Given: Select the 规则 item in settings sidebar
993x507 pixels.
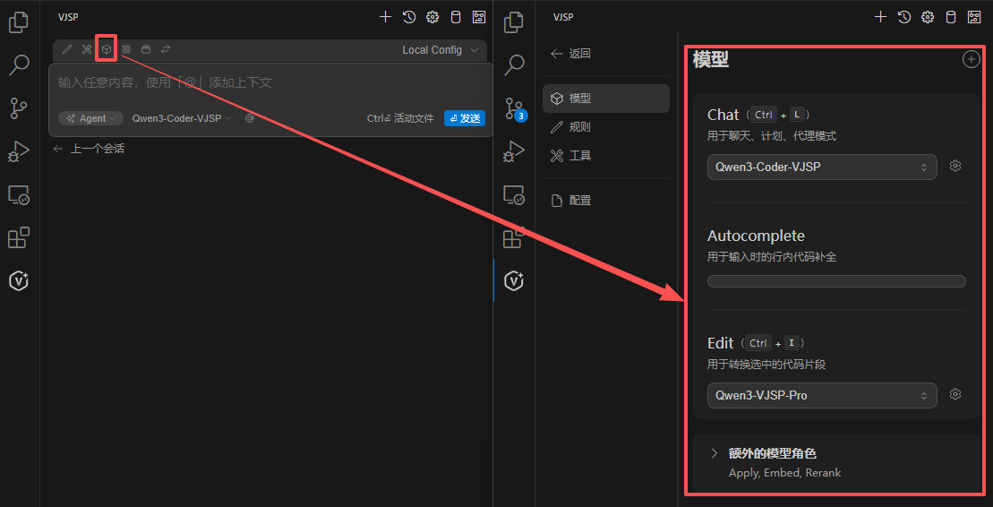Looking at the screenshot, I should (x=579, y=127).
